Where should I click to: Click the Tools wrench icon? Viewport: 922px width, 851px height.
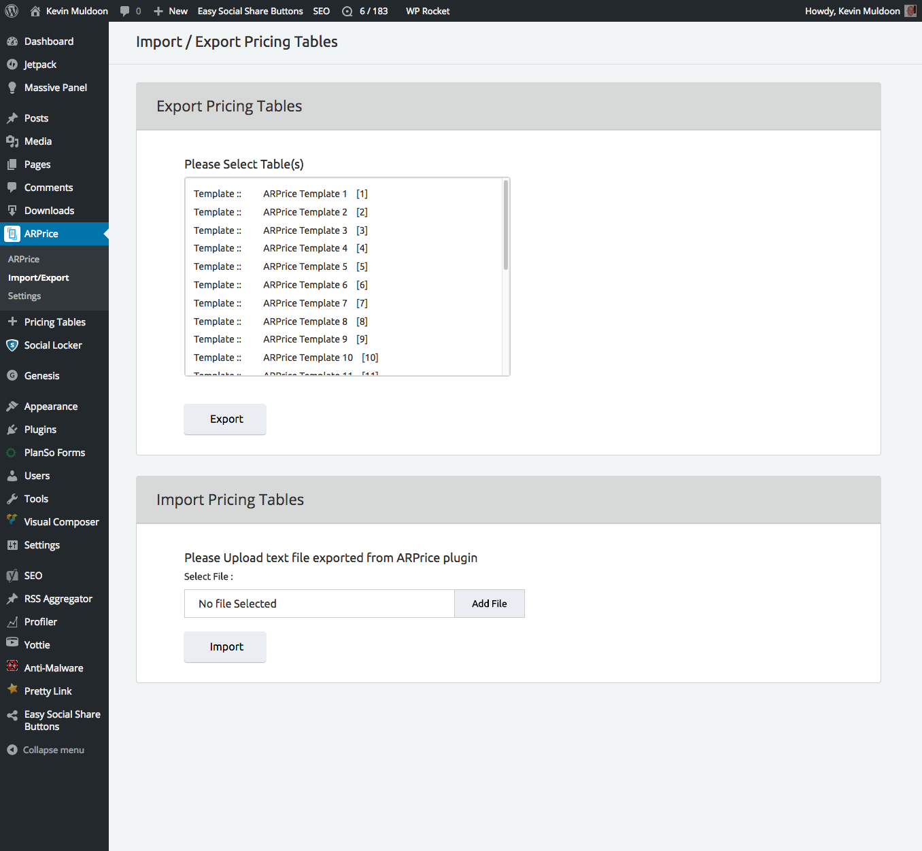(12, 499)
